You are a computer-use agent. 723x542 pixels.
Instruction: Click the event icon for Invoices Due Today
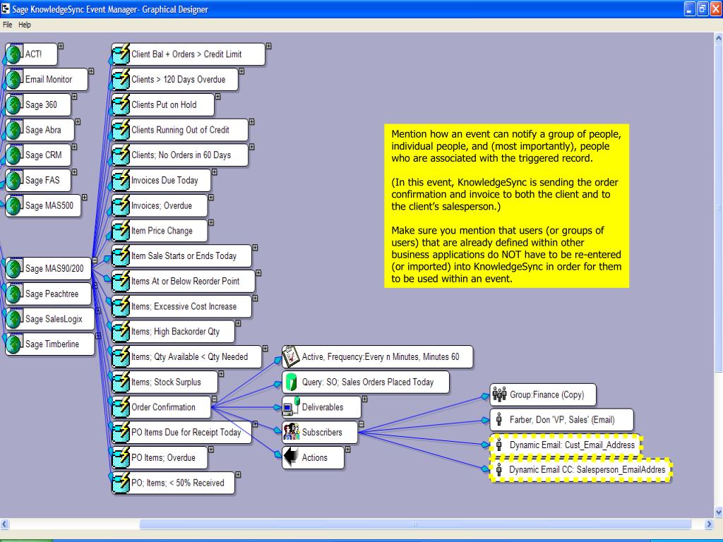121,181
